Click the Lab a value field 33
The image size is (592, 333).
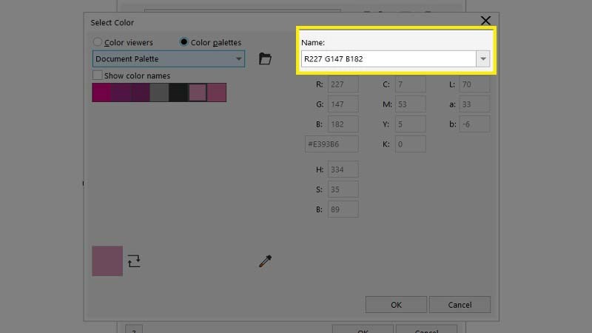[474, 104]
